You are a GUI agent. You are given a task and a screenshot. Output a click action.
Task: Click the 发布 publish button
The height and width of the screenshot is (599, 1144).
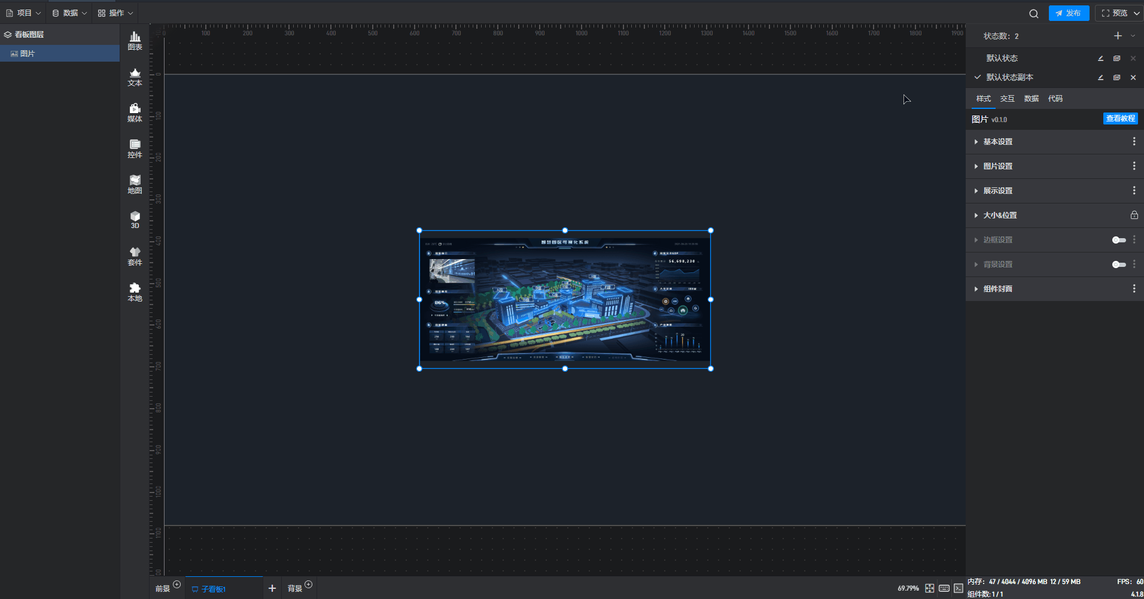point(1069,13)
